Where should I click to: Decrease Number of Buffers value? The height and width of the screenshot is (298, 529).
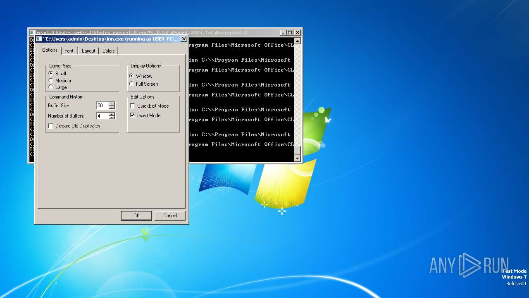112,118
